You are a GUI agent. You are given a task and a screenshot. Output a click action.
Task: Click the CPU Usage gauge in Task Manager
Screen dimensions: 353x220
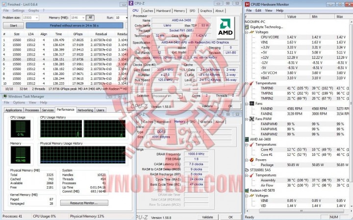coord(20,129)
